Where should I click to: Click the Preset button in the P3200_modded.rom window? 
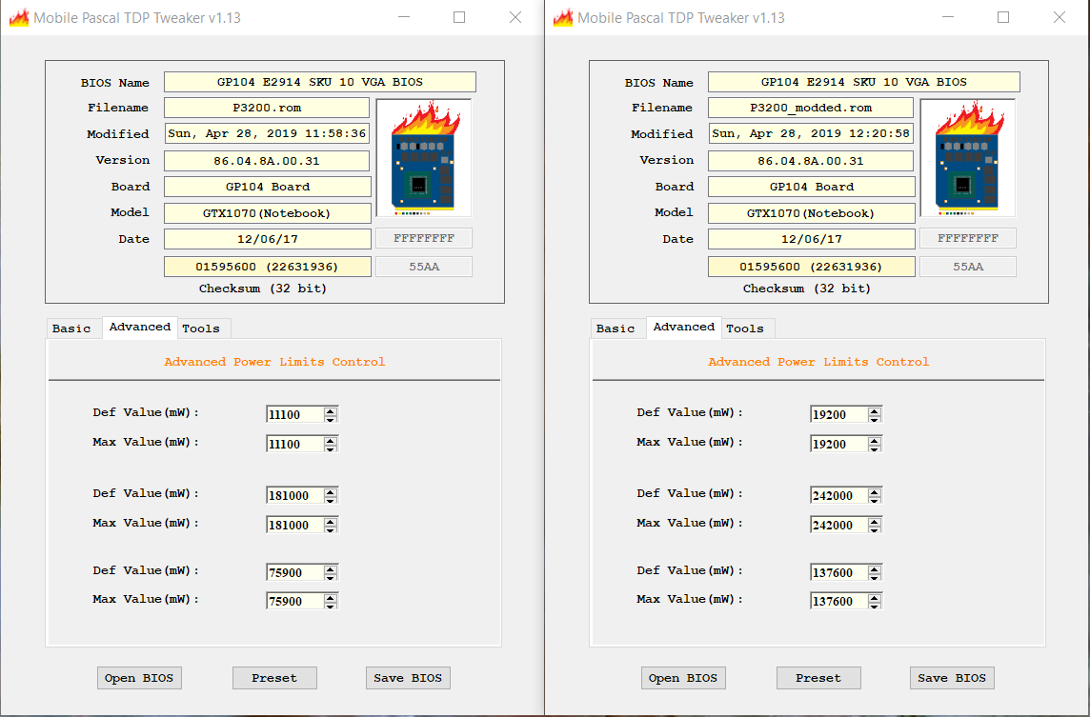[x=818, y=678]
